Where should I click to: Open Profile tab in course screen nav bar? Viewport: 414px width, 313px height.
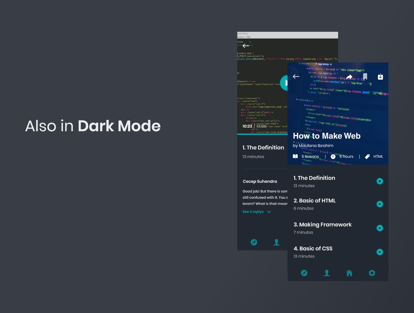pyautogui.click(x=327, y=273)
